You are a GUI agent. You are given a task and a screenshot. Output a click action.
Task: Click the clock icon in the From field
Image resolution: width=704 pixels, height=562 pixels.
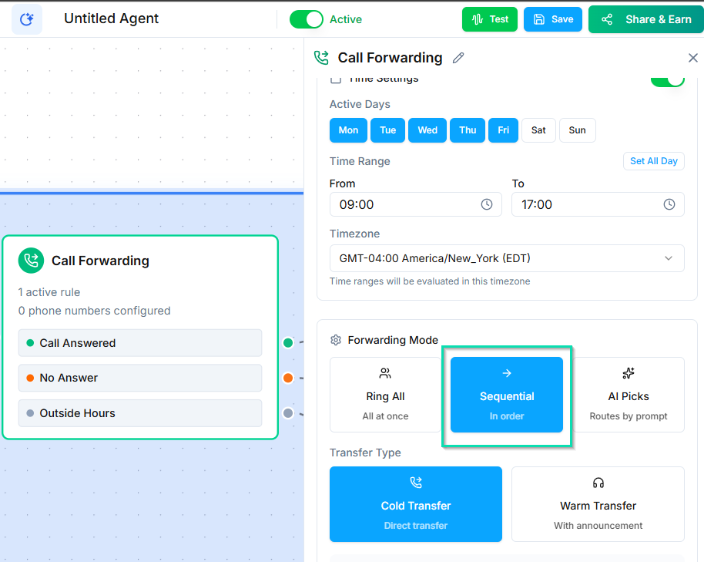point(487,204)
